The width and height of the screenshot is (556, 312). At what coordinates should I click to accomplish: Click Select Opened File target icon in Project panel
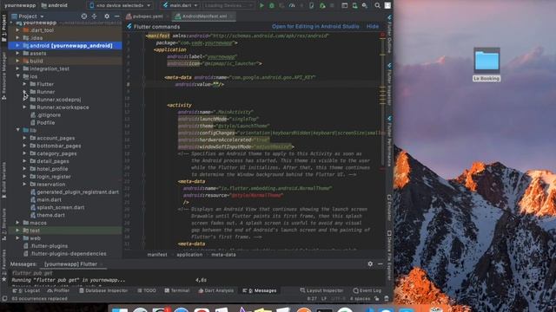[84, 16]
